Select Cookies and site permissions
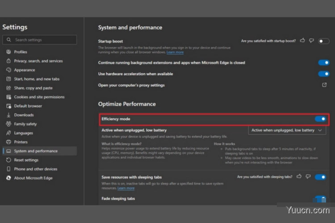Screen dimensions: 335x223 (x=39, y=97)
